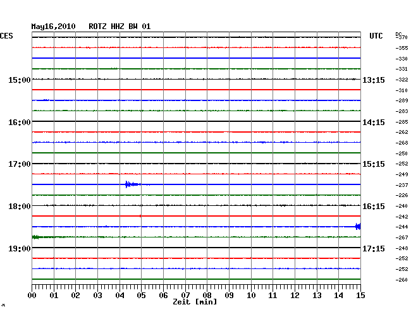
Task: Select the DC offset value -240
Action: point(402,206)
